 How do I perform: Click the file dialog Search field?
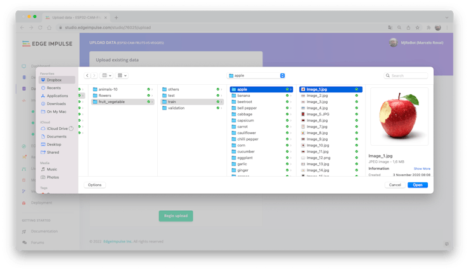point(406,75)
